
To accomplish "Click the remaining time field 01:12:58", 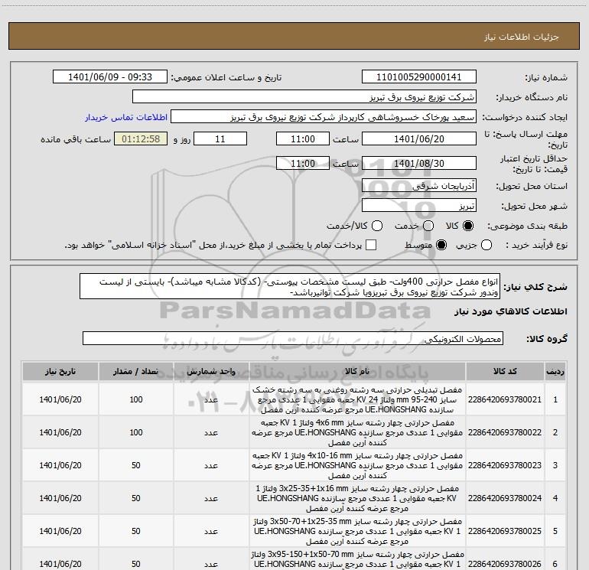I will pos(141,138).
